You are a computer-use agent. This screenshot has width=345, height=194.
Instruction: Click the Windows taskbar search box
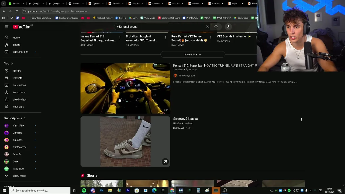[x=39, y=190]
